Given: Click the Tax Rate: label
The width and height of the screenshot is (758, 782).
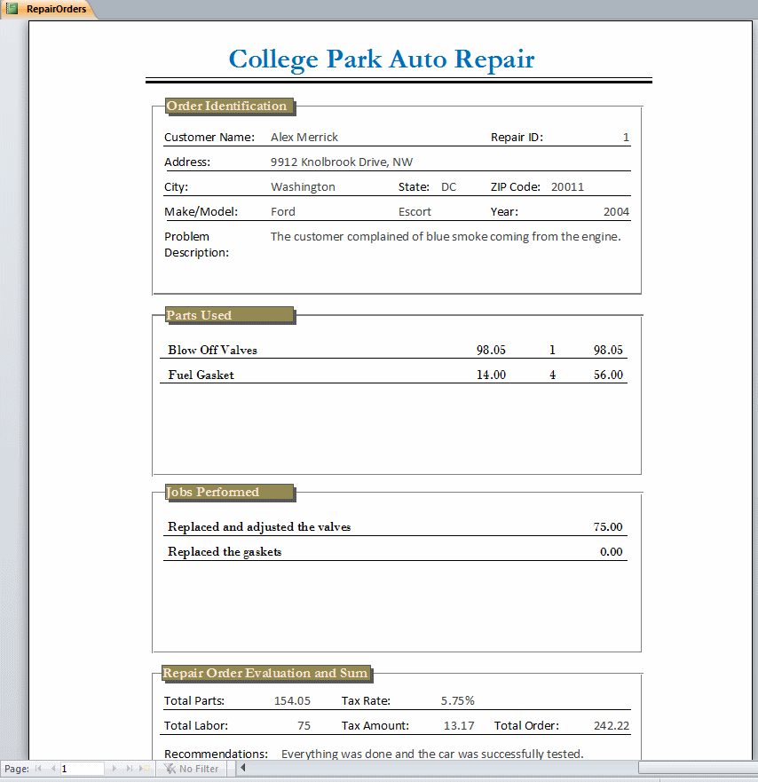Looking at the screenshot, I should [366, 701].
